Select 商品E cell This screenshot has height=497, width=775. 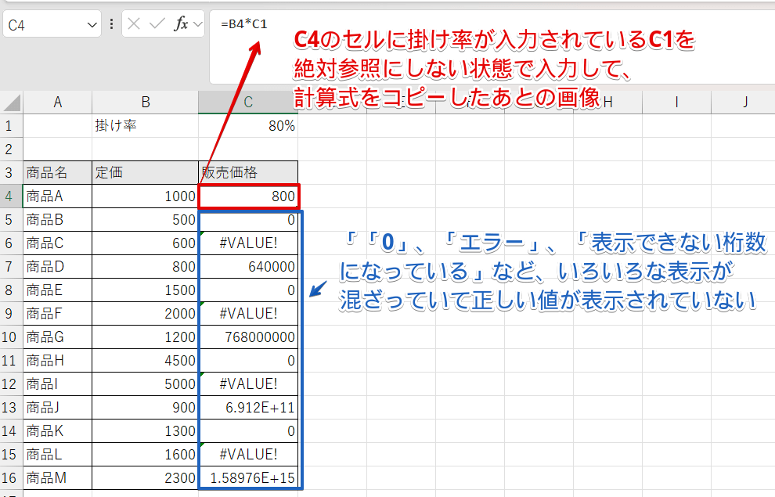(57, 290)
